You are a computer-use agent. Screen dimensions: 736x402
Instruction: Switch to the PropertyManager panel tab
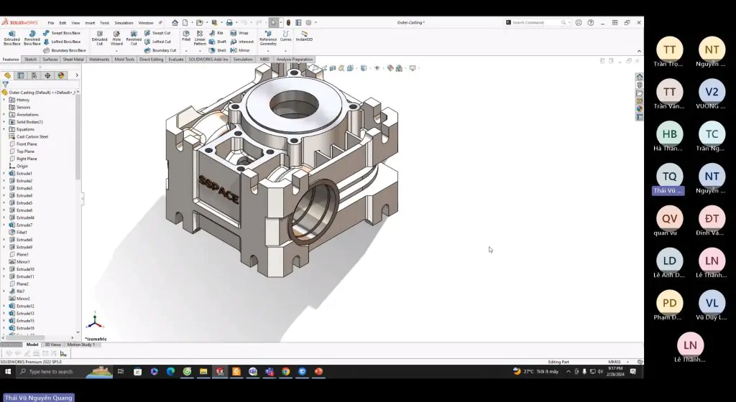coord(21,75)
